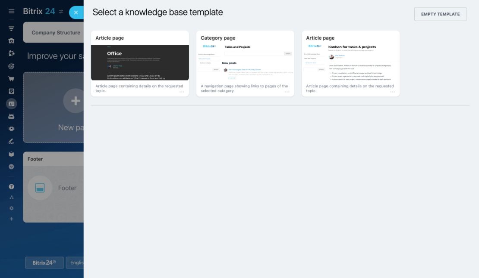Expand more sidebar items with the chevron circle
The height and width of the screenshot is (278, 479).
pyautogui.click(x=11, y=167)
